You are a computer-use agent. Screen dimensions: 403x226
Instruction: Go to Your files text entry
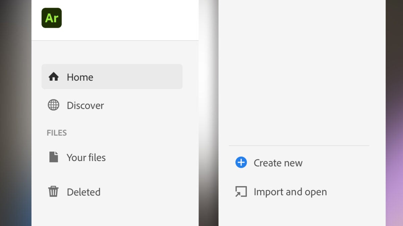[86, 157]
